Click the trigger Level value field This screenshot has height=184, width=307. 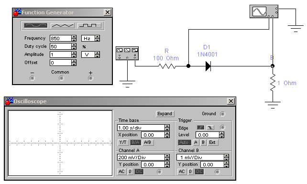pyautogui.click(x=208, y=135)
